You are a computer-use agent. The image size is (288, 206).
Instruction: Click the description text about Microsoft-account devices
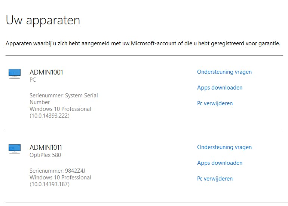tap(143, 44)
